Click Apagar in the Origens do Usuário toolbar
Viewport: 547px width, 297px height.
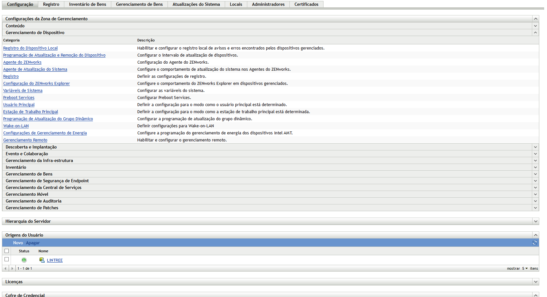coord(33,243)
